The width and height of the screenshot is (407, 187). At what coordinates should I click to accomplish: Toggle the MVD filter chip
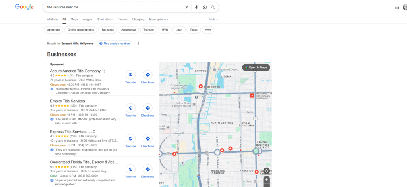point(165,30)
